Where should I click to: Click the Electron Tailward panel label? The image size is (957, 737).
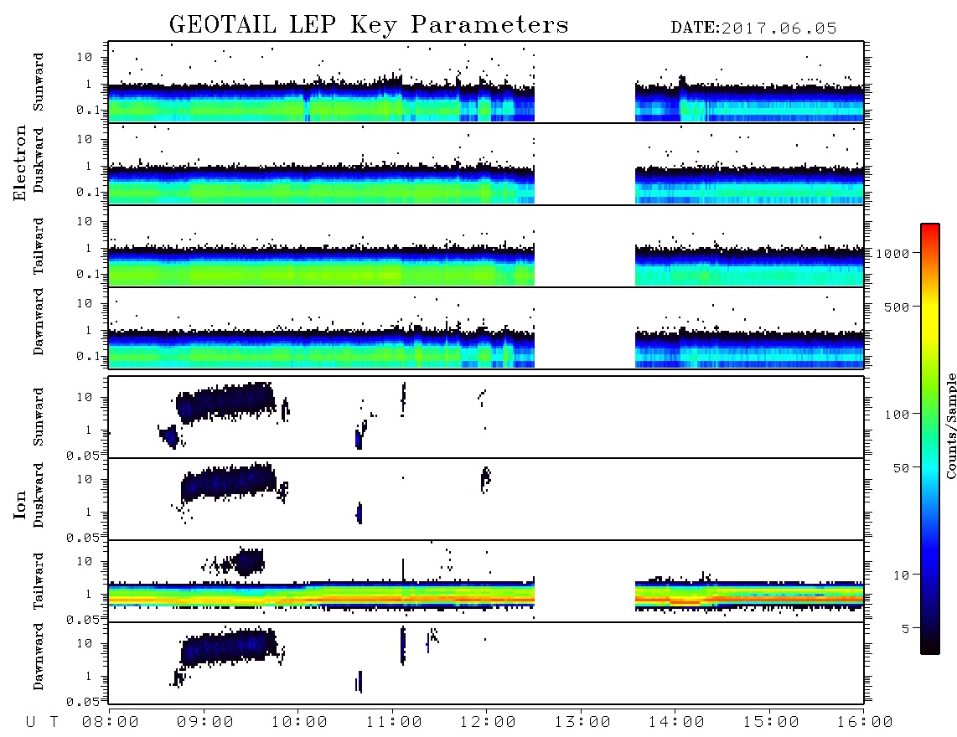point(39,246)
